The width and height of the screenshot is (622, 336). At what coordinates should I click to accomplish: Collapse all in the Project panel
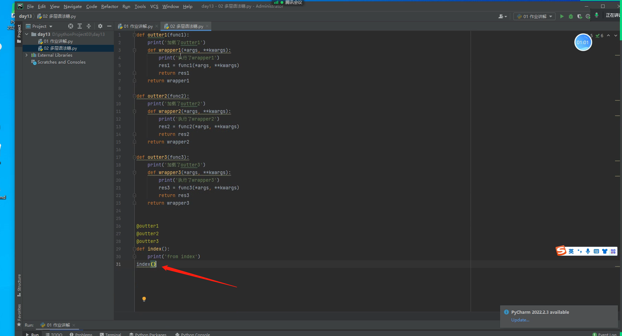pyautogui.click(x=89, y=26)
